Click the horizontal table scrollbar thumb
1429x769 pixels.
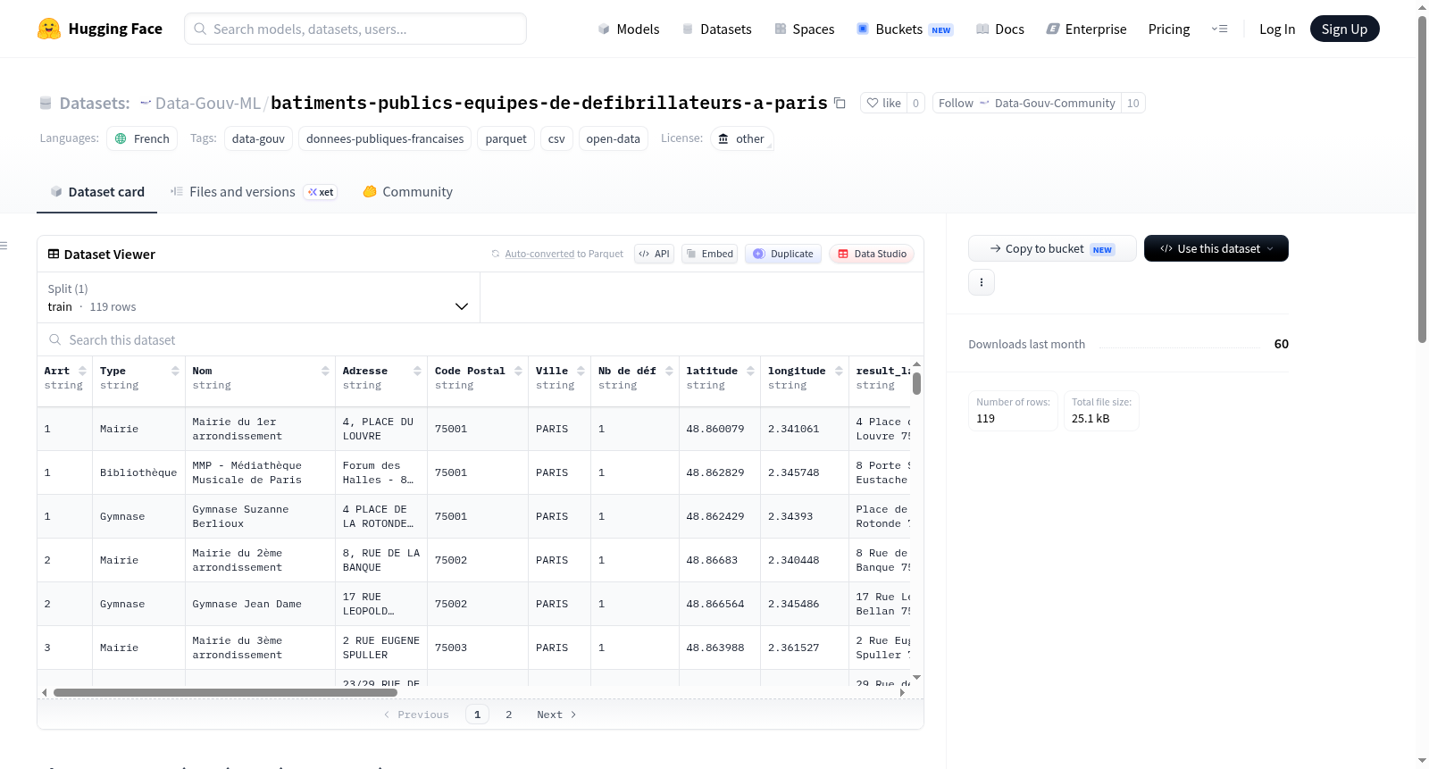225,692
